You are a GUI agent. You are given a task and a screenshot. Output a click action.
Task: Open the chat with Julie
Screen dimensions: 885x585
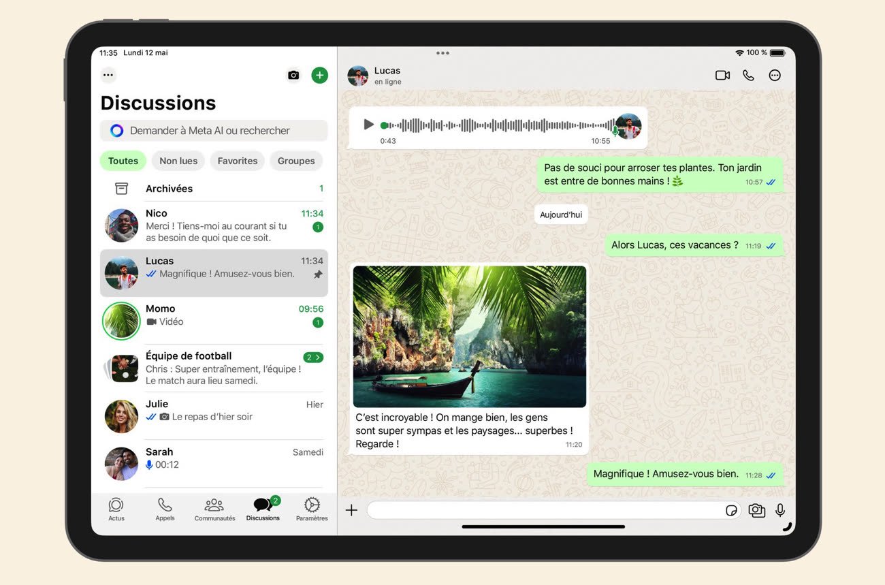click(214, 416)
